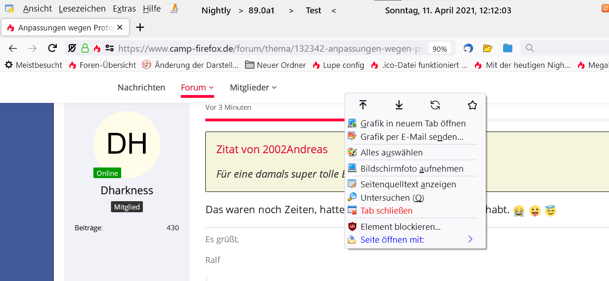609x281 pixels.
Task: Click the Online status badge
Action: coord(107,173)
